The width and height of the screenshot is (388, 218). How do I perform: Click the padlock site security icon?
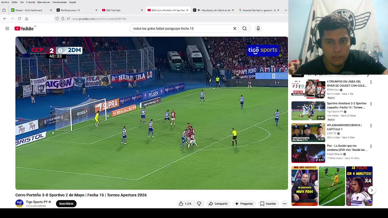63,19
